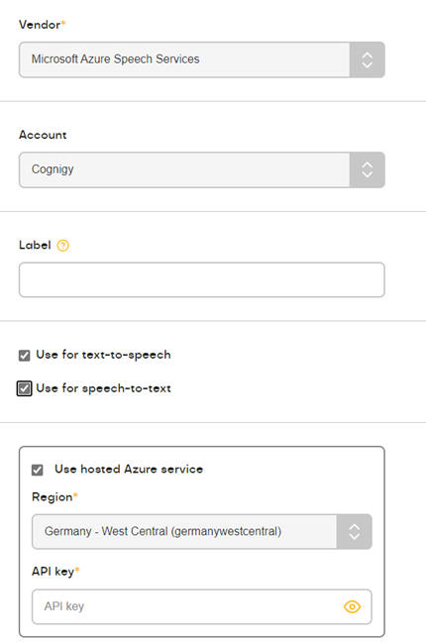Click the Region field's up-down arrow button
Image resolution: width=426 pixels, height=644 pixels.
[354, 531]
